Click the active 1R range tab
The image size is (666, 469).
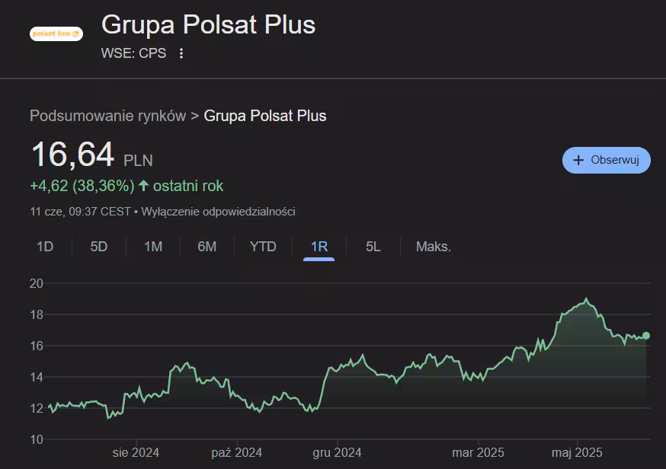(319, 247)
